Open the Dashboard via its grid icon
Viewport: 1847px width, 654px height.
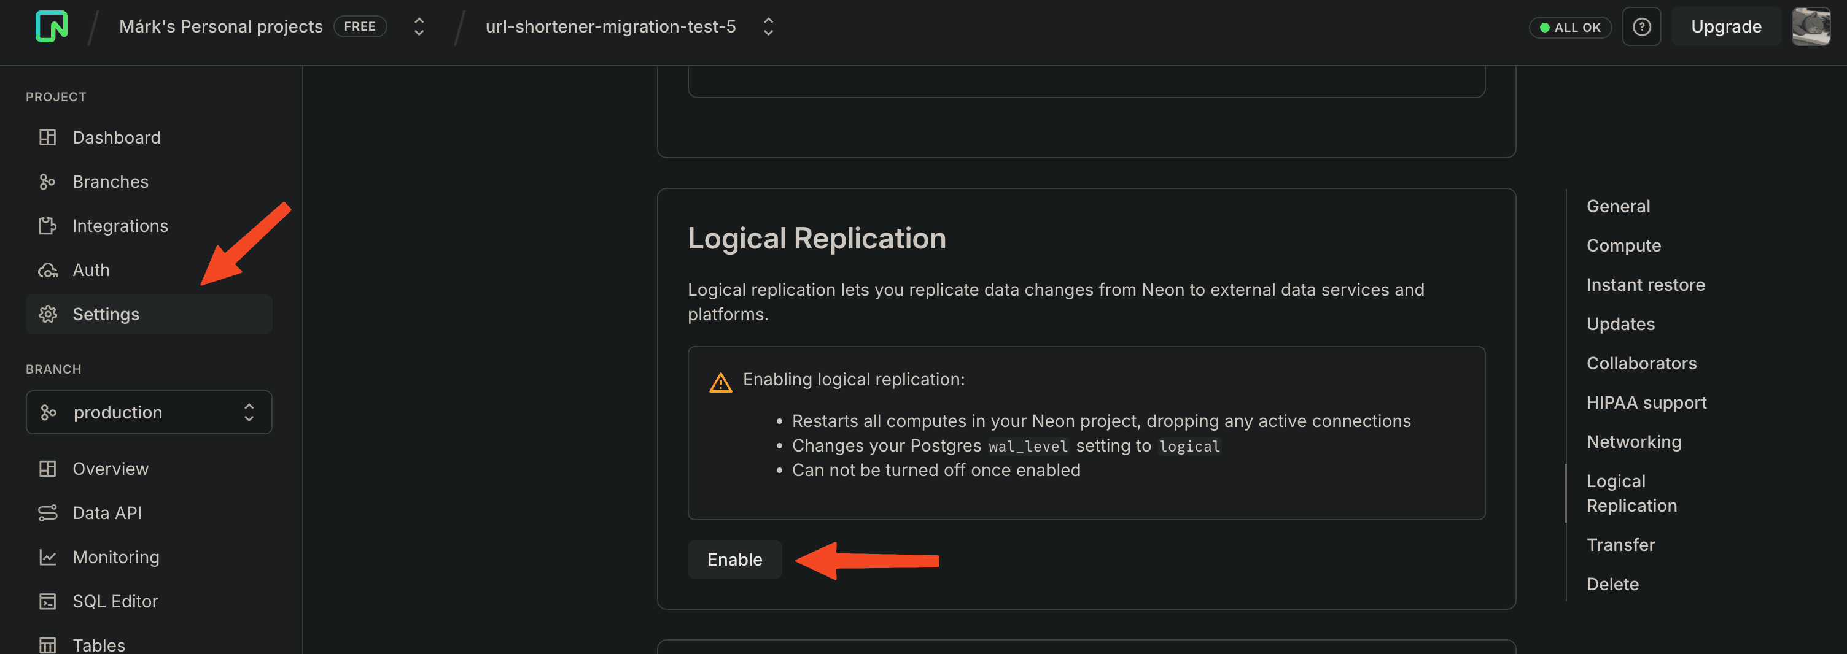pyautogui.click(x=47, y=137)
